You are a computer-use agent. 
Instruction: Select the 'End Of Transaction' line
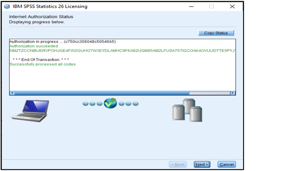point(41,60)
